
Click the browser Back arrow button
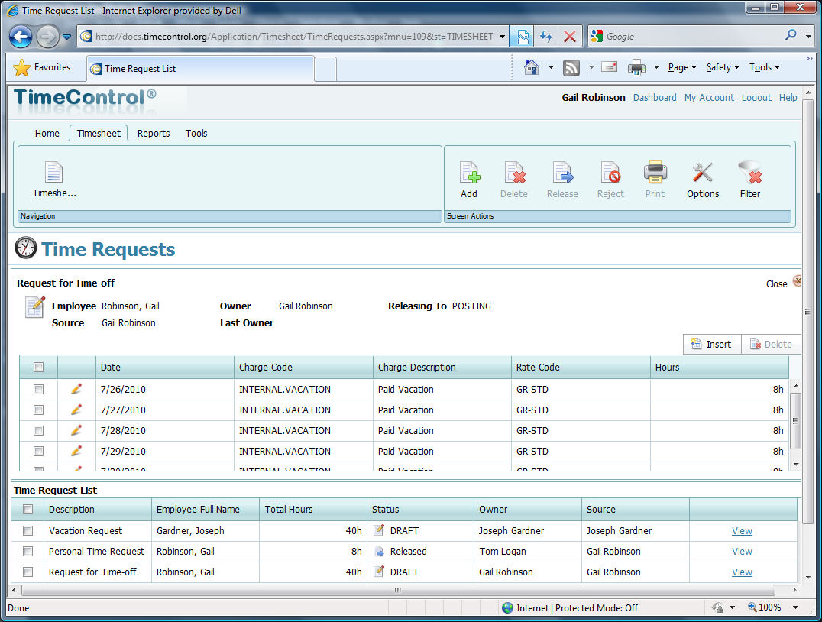[x=21, y=37]
